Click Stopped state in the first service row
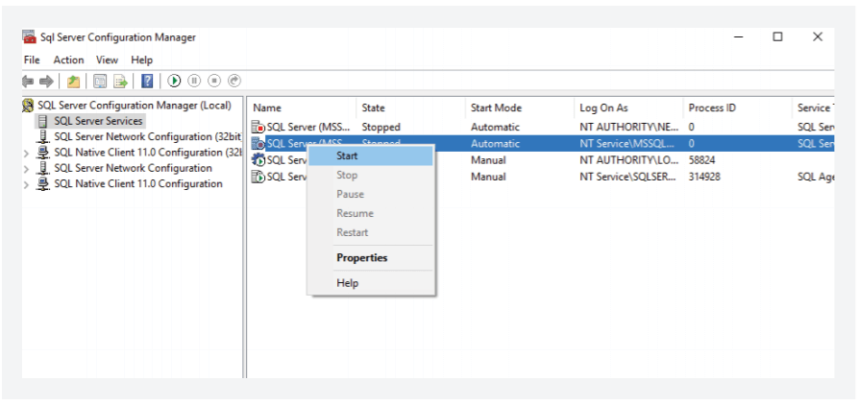 [x=380, y=127]
